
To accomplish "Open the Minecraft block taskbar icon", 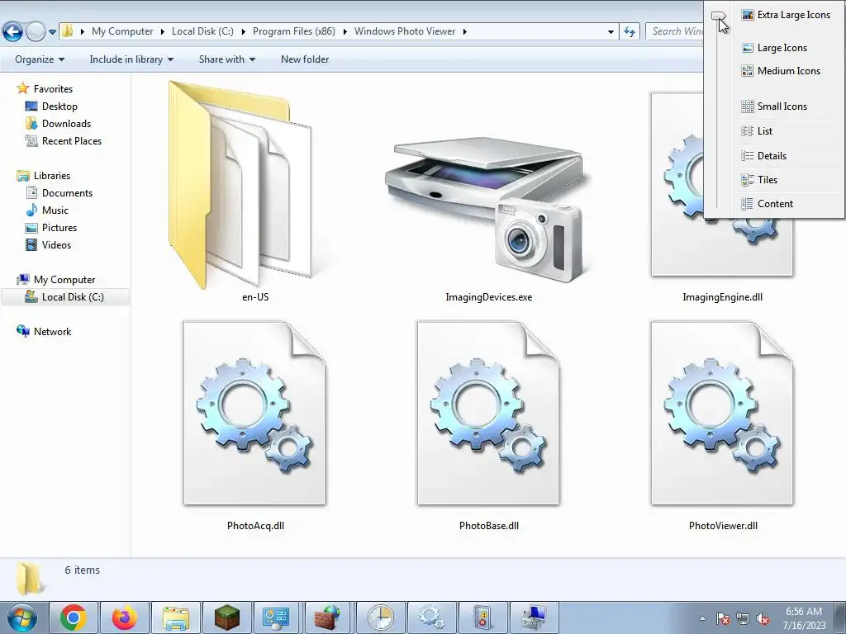I will [226, 617].
